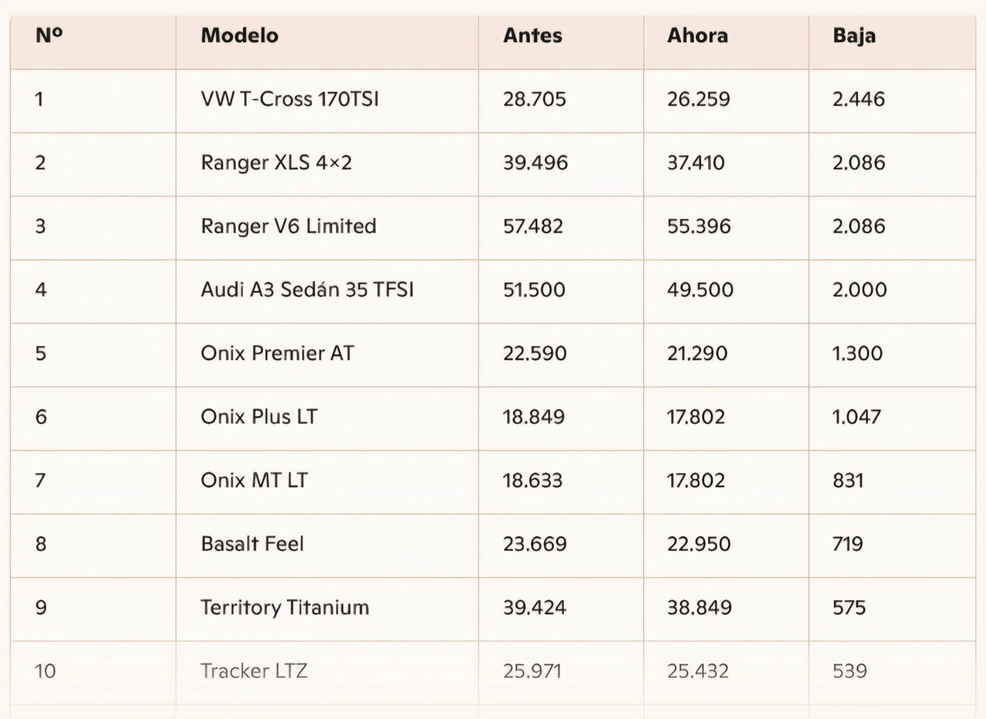Click the Ranger V6 Limited model name
986x719 pixels.
(x=288, y=226)
